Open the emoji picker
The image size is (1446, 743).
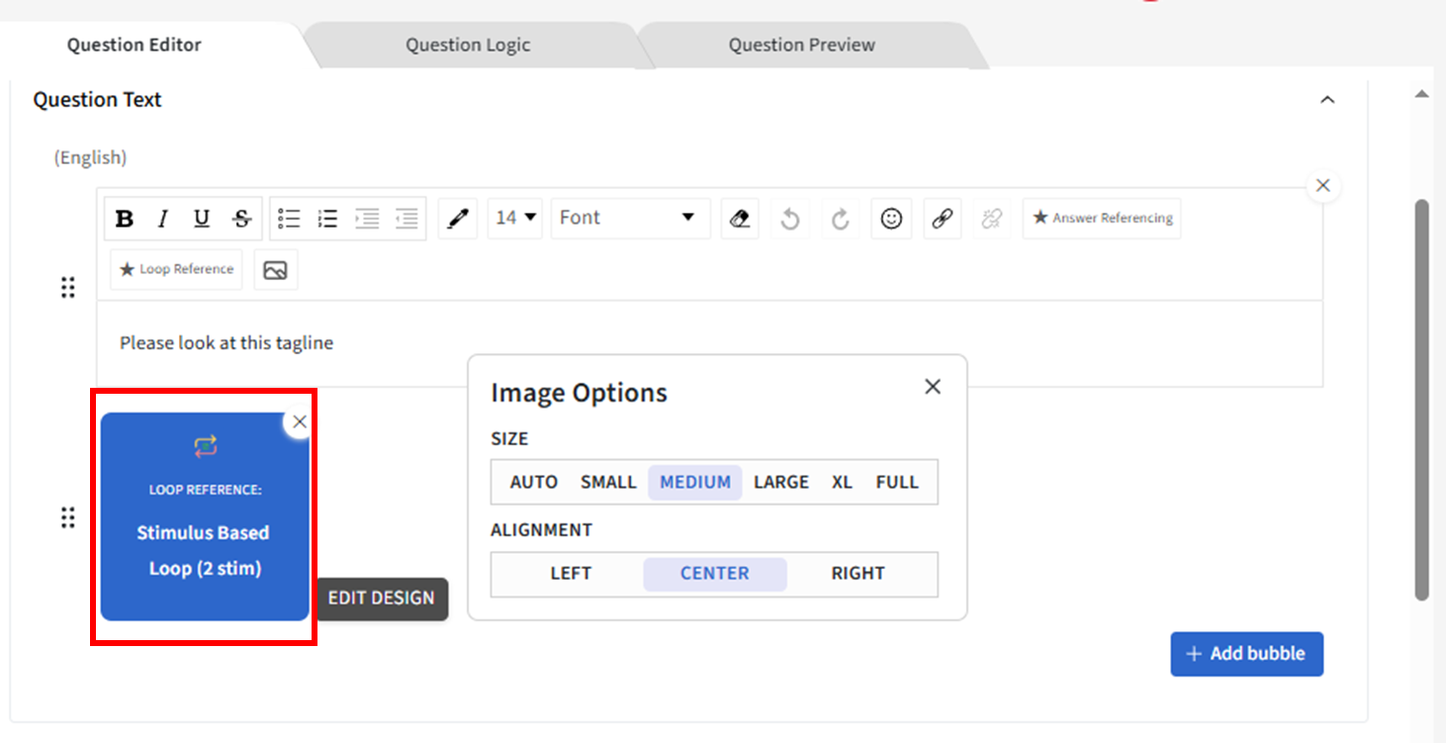pyautogui.click(x=891, y=219)
